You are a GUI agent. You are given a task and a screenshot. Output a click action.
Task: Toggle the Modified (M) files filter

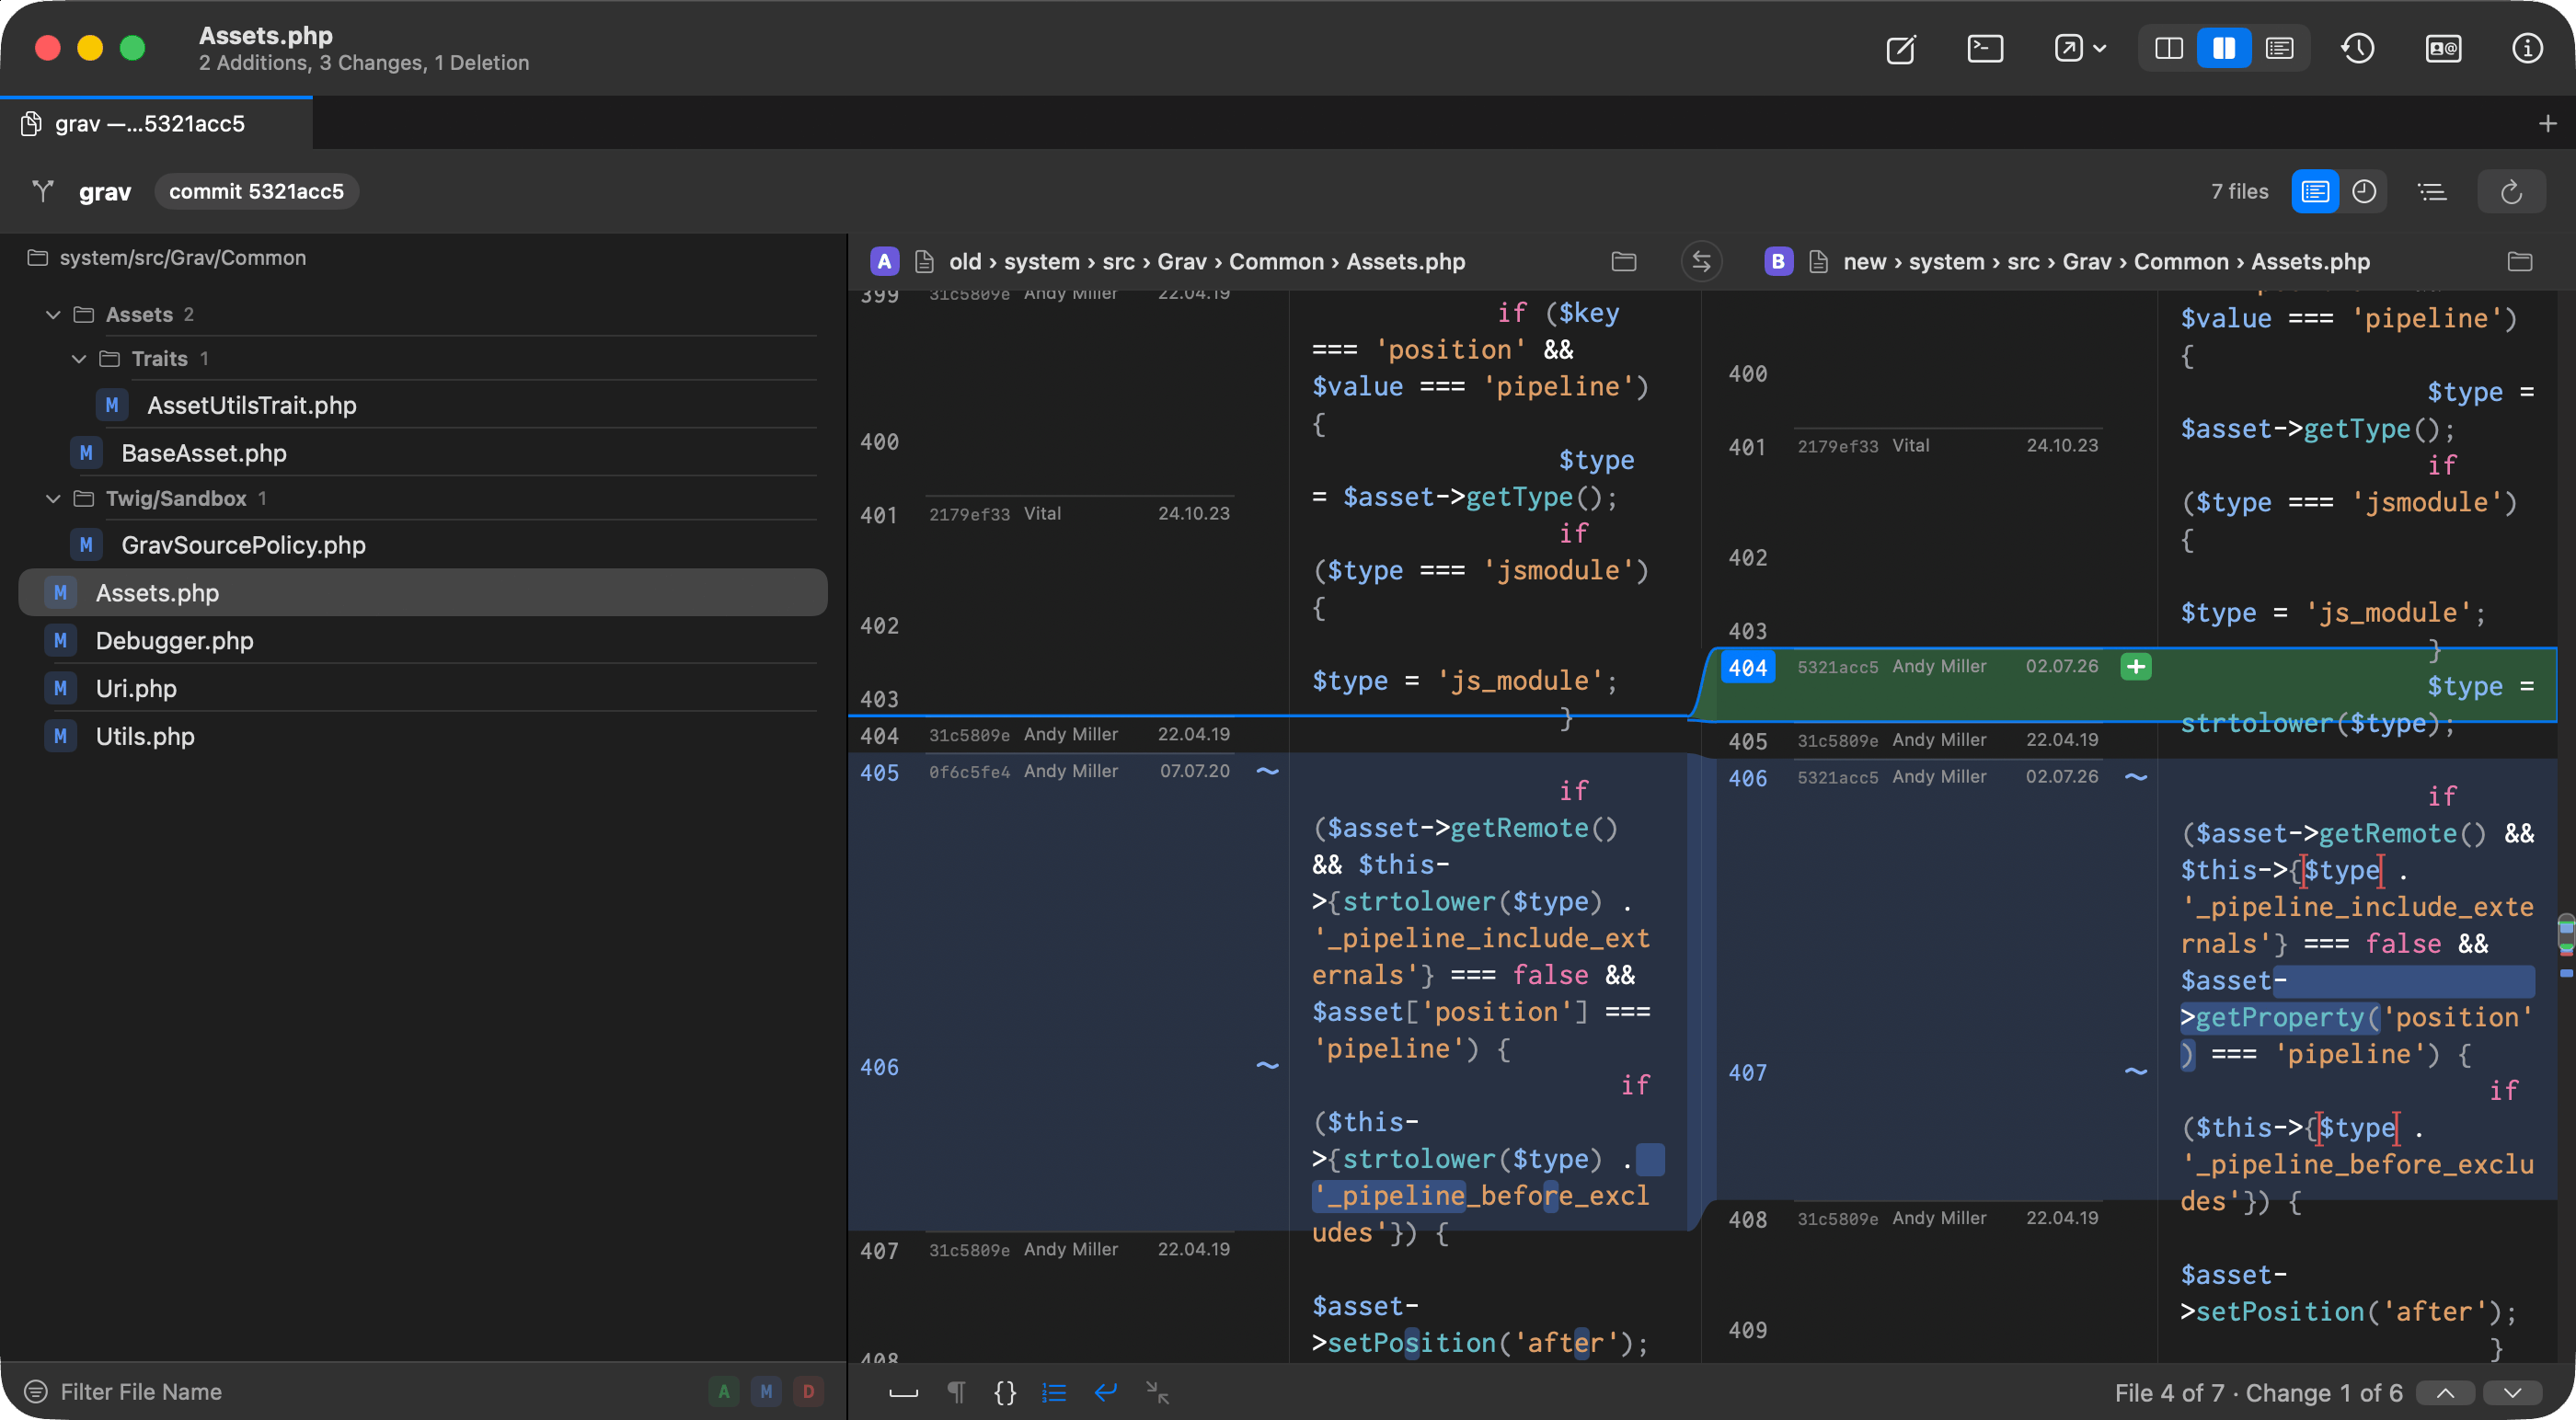pyautogui.click(x=766, y=1391)
